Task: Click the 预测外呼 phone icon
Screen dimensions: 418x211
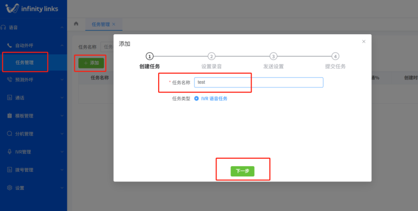Action: tap(10, 79)
